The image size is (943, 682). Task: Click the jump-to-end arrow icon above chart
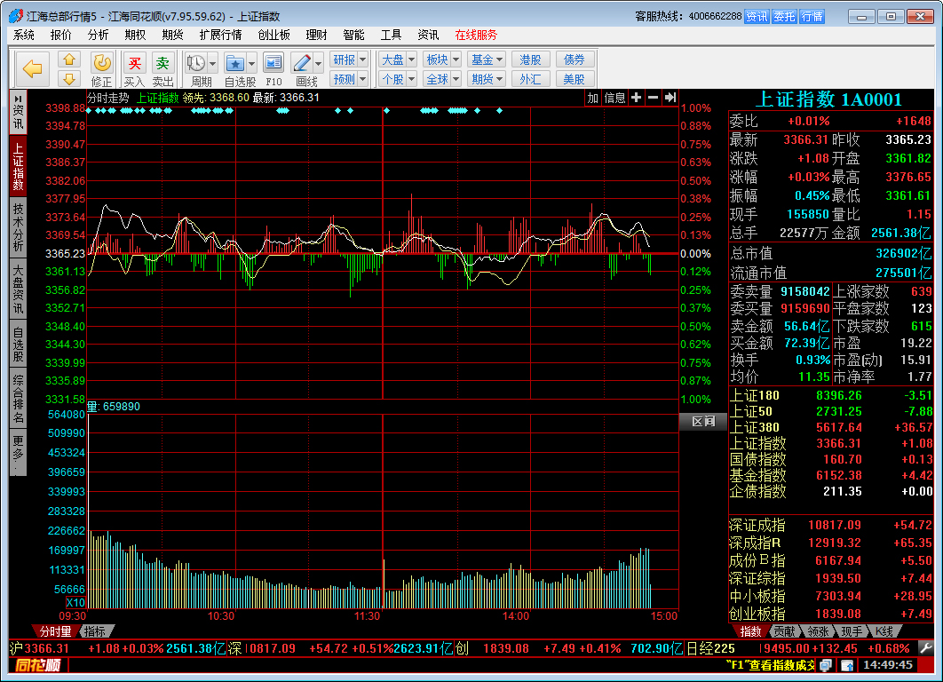[x=670, y=98]
